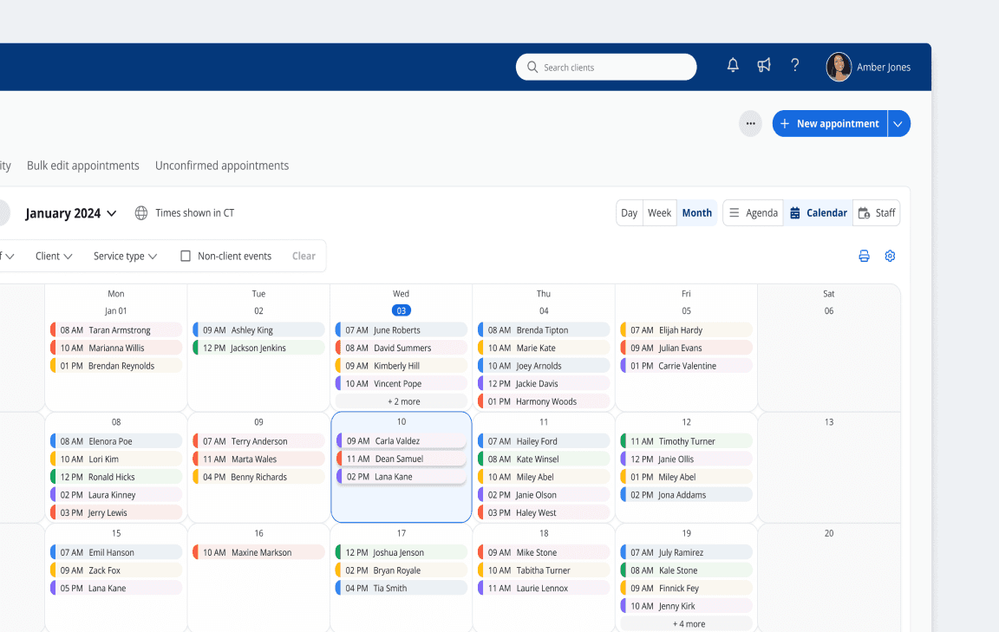
Task: Open the Service type dropdown
Action: [x=124, y=255]
